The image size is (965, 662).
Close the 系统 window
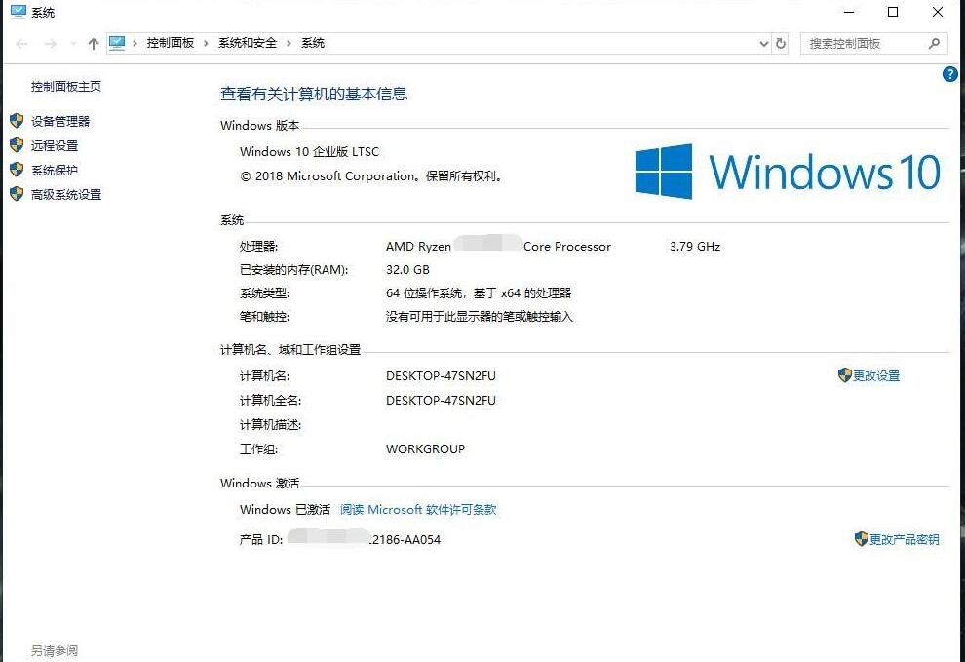(938, 12)
